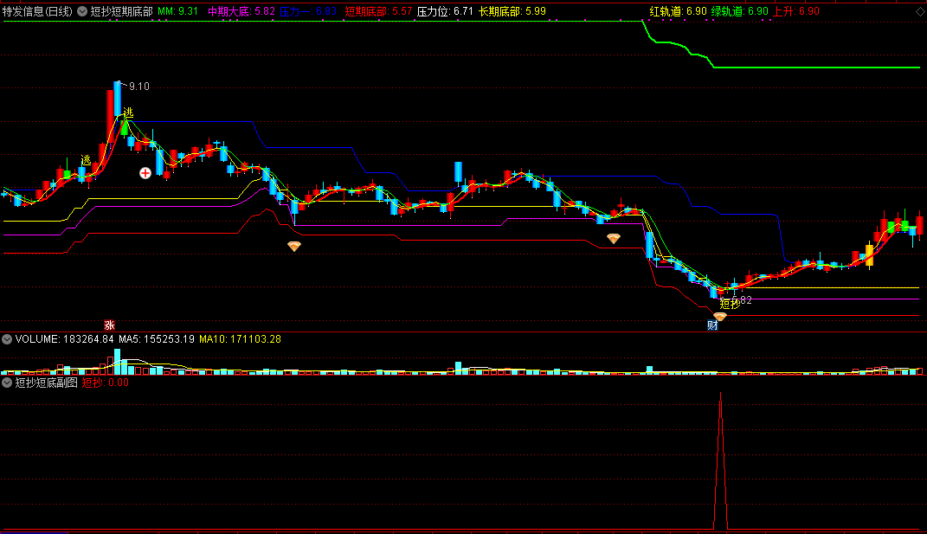Screen dimensions: 927x534
Task: Click the red plus circle marker
Action: [145, 173]
